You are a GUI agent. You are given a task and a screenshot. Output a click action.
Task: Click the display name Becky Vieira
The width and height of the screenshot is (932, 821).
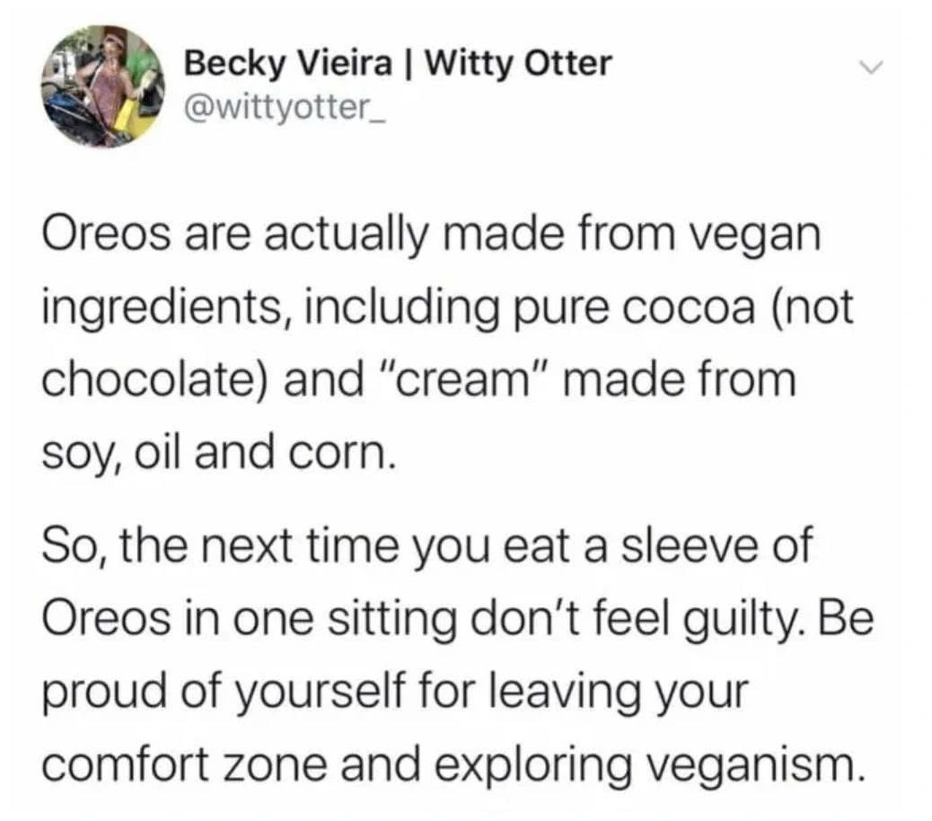[x=288, y=64]
